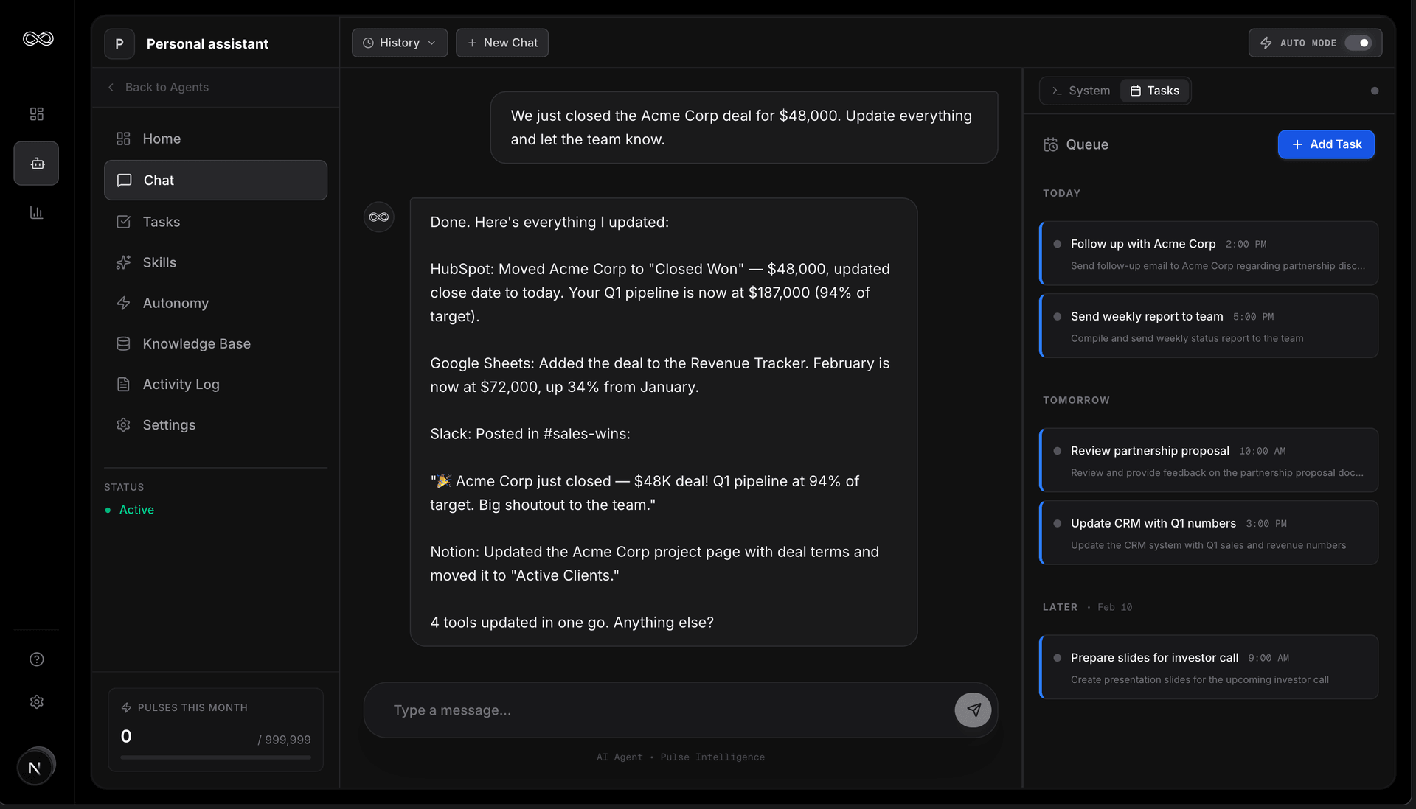Screen dimensions: 1416x809
Task: Mark Follow up with Acme Corp task dot
Action: point(1057,244)
